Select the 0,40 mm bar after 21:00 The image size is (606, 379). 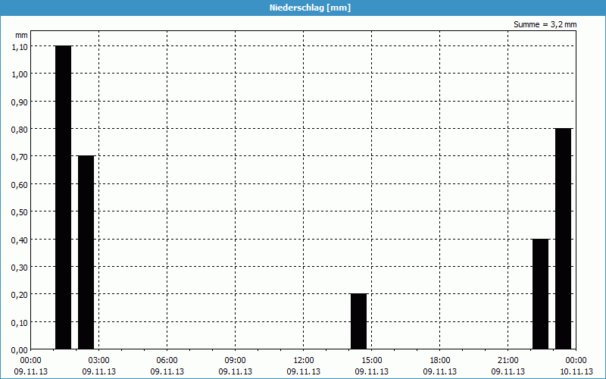point(540,293)
